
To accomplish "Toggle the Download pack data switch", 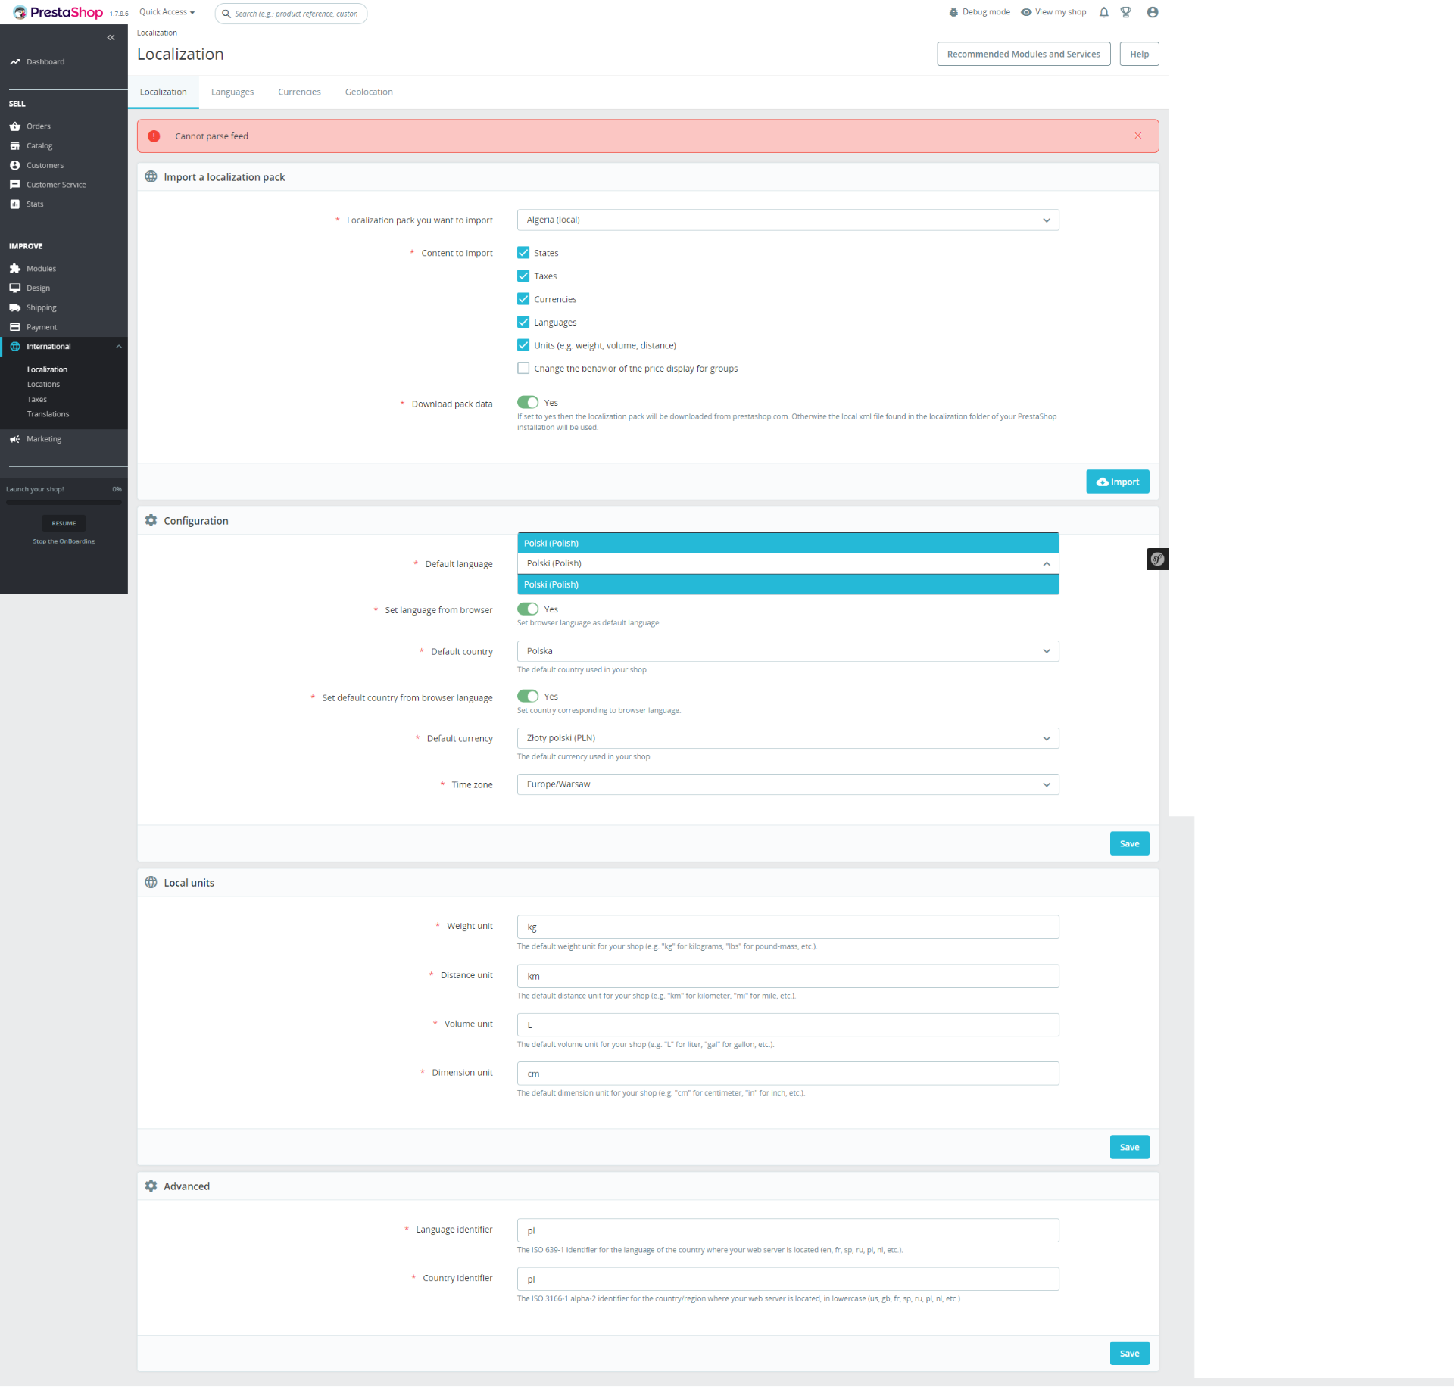I will click(528, 402).
